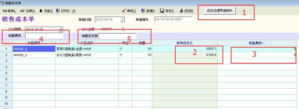Select the 办公S型电脑-银奥-onlyit product name cell
The height and width of the screenshot is (109, 299).
[x=87, y=55]
